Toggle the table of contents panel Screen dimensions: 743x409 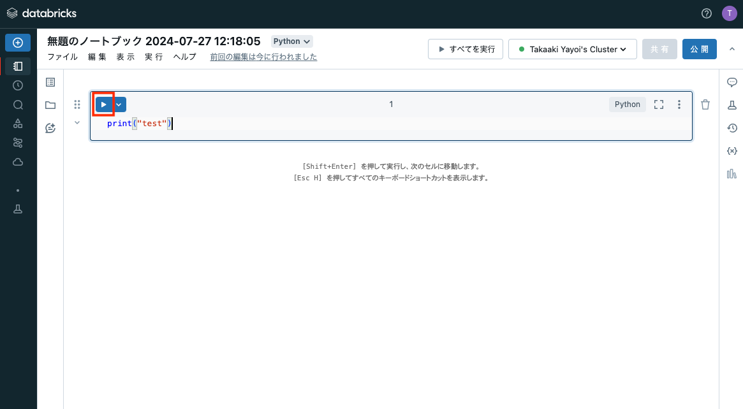click(x=50, y=82)
